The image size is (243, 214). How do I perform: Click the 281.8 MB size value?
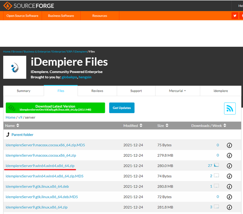(x=165, y=207)
